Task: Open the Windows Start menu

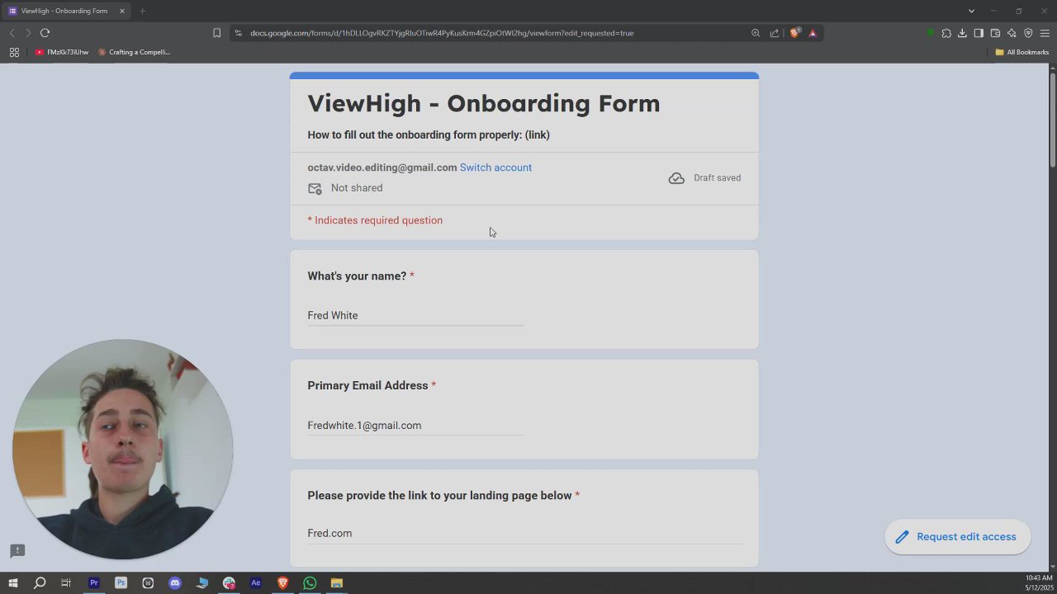Action: pos(12,583)
